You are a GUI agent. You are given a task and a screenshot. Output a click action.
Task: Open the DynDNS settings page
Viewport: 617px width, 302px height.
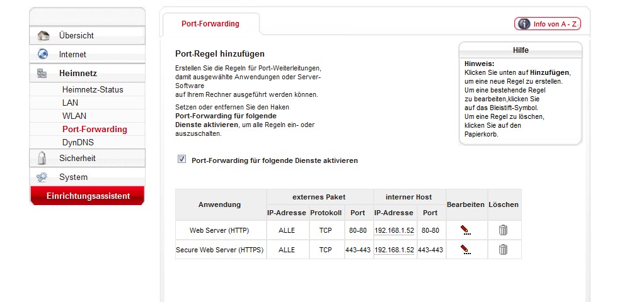tap(78, 142)
